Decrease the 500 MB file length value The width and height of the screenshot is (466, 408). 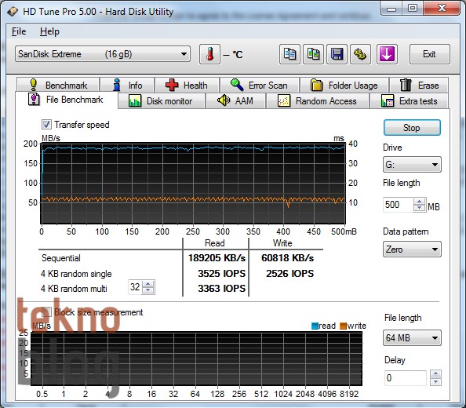tap(419, 207)
